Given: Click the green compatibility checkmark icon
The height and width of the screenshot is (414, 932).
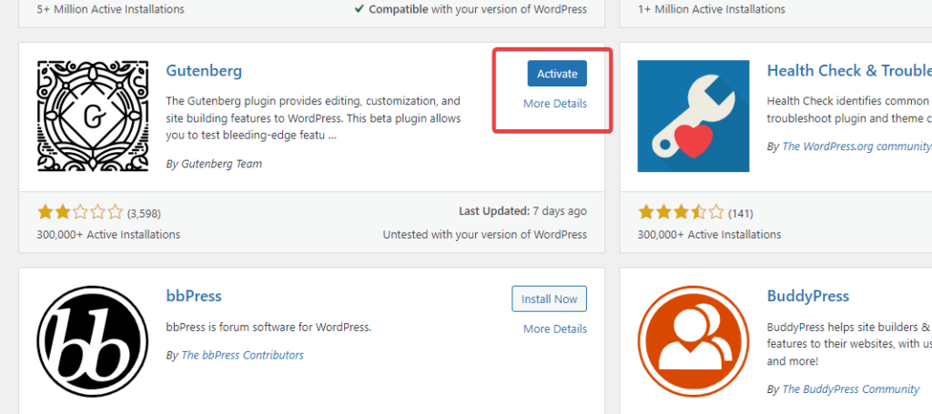Looking at the screenshot, I should pyautogui.click(x=359, y=9).
